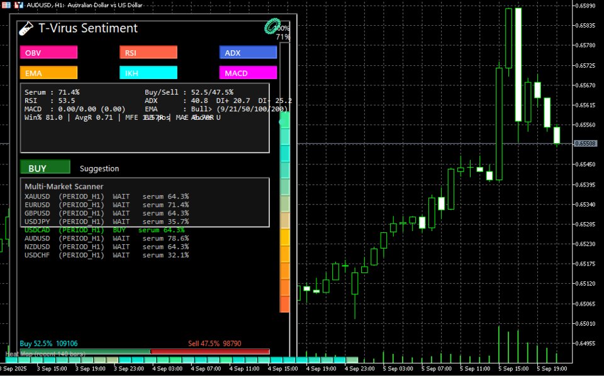Click the MACD : 0.00/0.00 (0.00) readout
The width and height of the screenshot is (604, 376).
(x=75, y=109)
